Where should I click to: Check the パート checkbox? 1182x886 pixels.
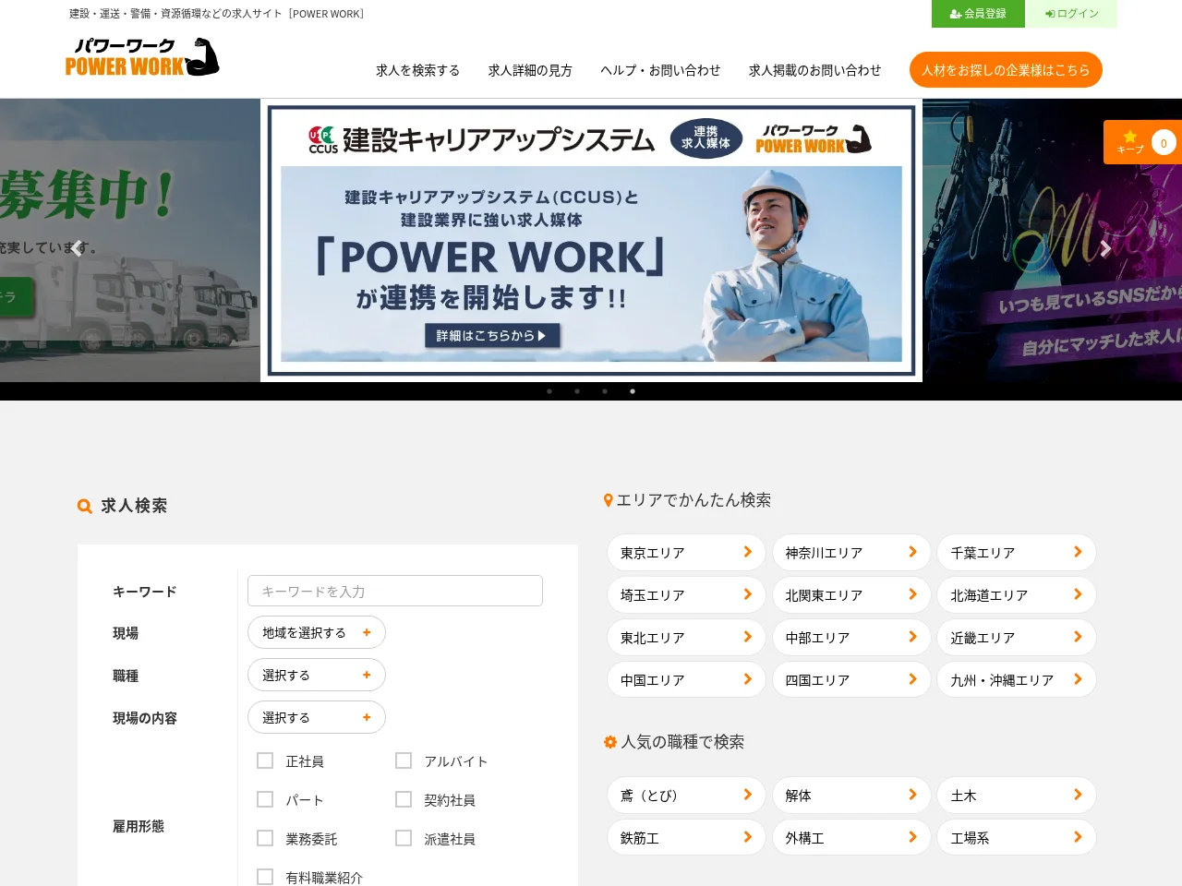click(x=265, y=799)
